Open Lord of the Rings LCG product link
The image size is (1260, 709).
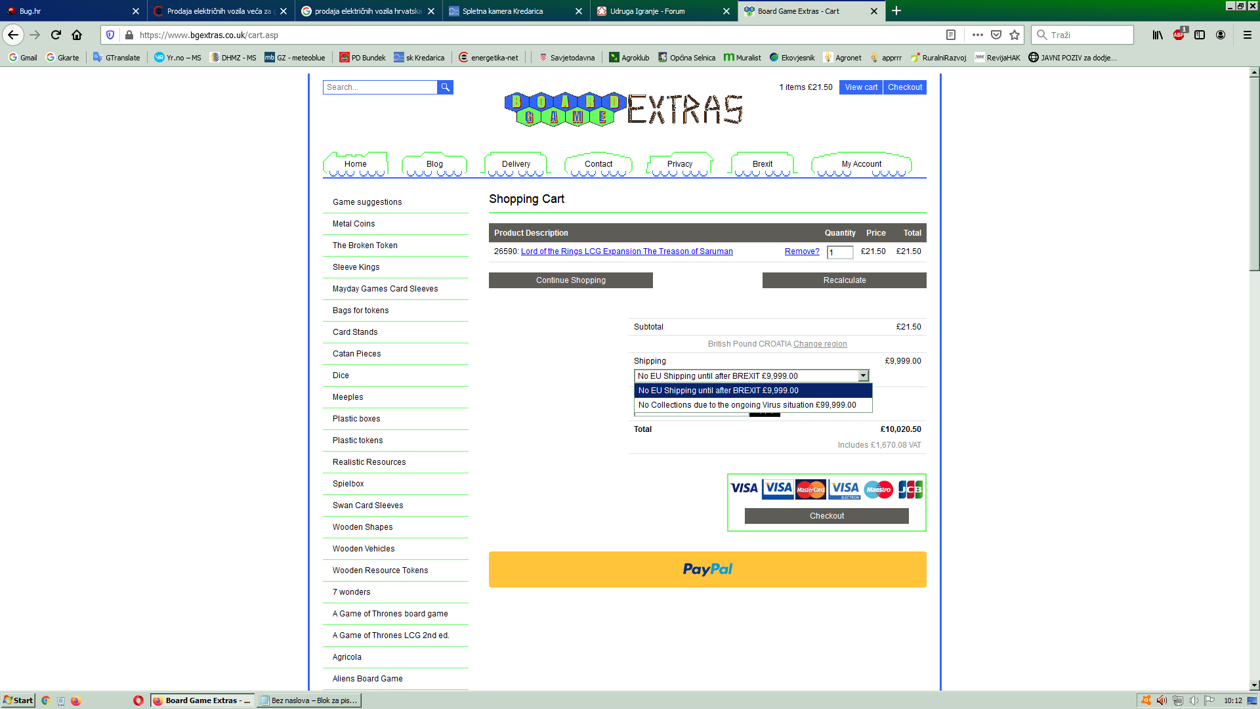tap(627, 251)
